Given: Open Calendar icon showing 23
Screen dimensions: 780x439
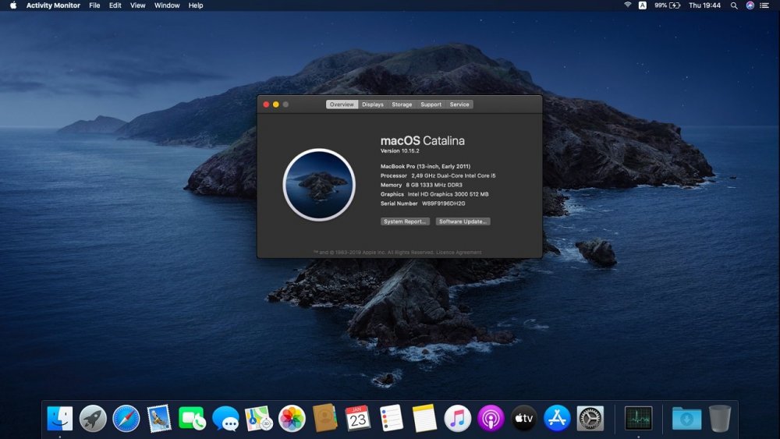Looking at the screenshot, I should click(358, 418).
